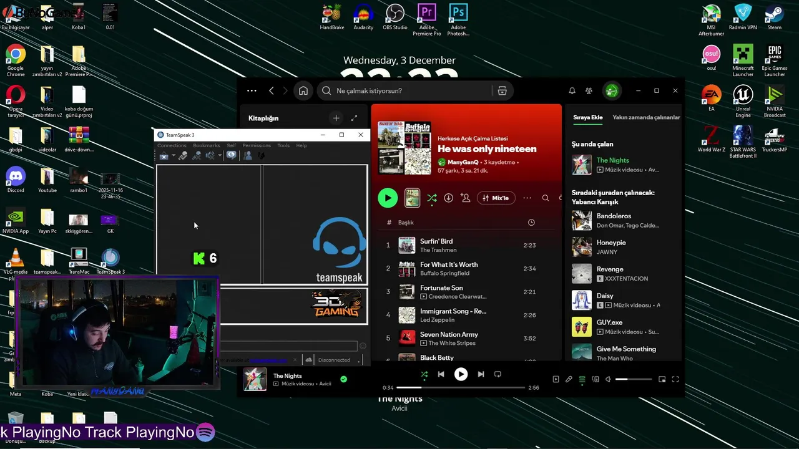Open Spotify profile avatar menu
This screenshot has width=799, height=449.
tap(611, 91)
